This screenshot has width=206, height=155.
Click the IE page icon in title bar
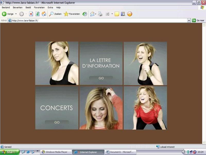click(x=2, y=3)
